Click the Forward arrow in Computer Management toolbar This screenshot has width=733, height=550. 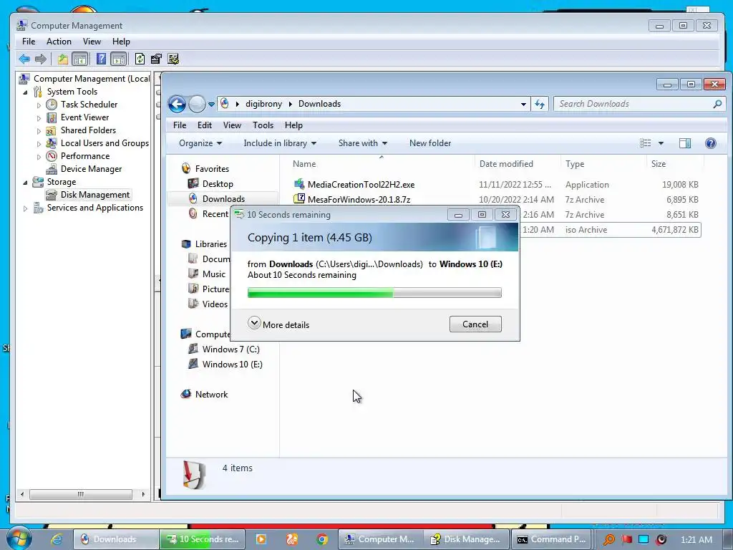[41, 59]
